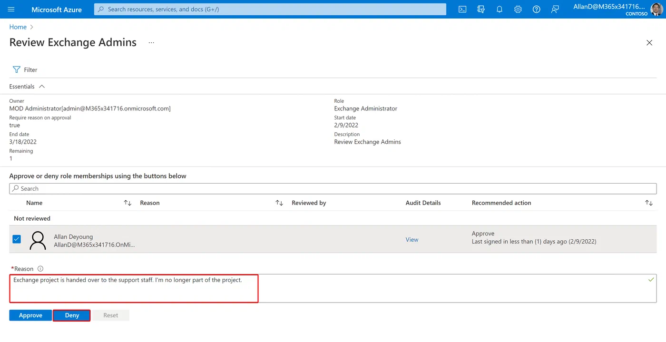Viewport: 666px width, 342px height.
Task: Open the ellipsis menu beside Review Exchange Admins
Action: pos(151,42)
